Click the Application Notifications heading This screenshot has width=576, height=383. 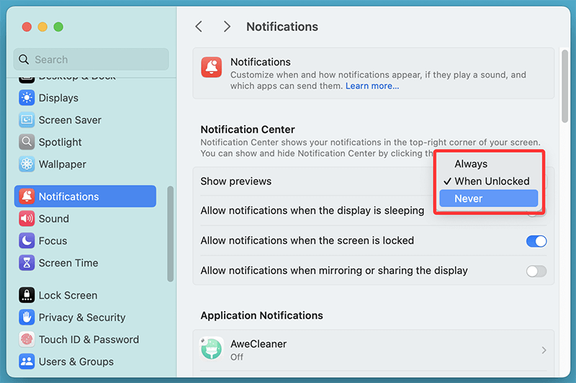pyautogui.click(x=261, y=315)
